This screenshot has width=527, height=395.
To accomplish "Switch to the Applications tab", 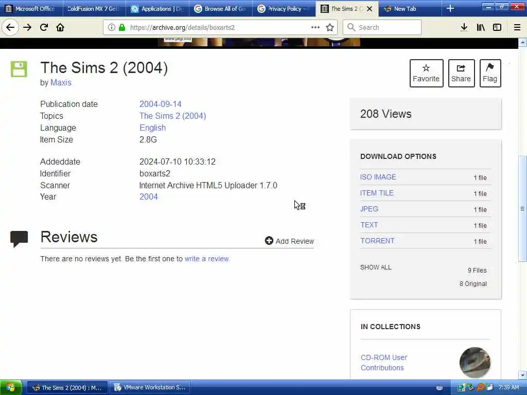I will (x=157, y=9).
